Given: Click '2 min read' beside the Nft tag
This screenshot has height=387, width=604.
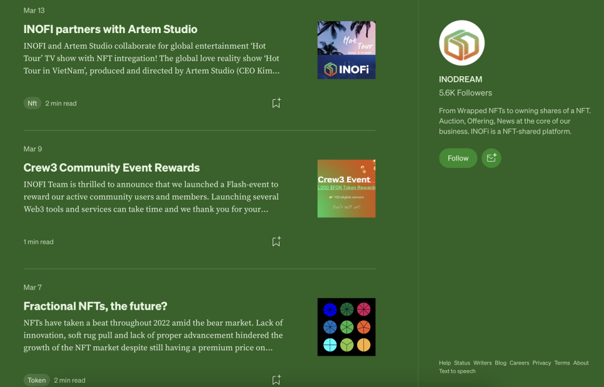Looking at the screenshot, I should (x=61, y=103).
